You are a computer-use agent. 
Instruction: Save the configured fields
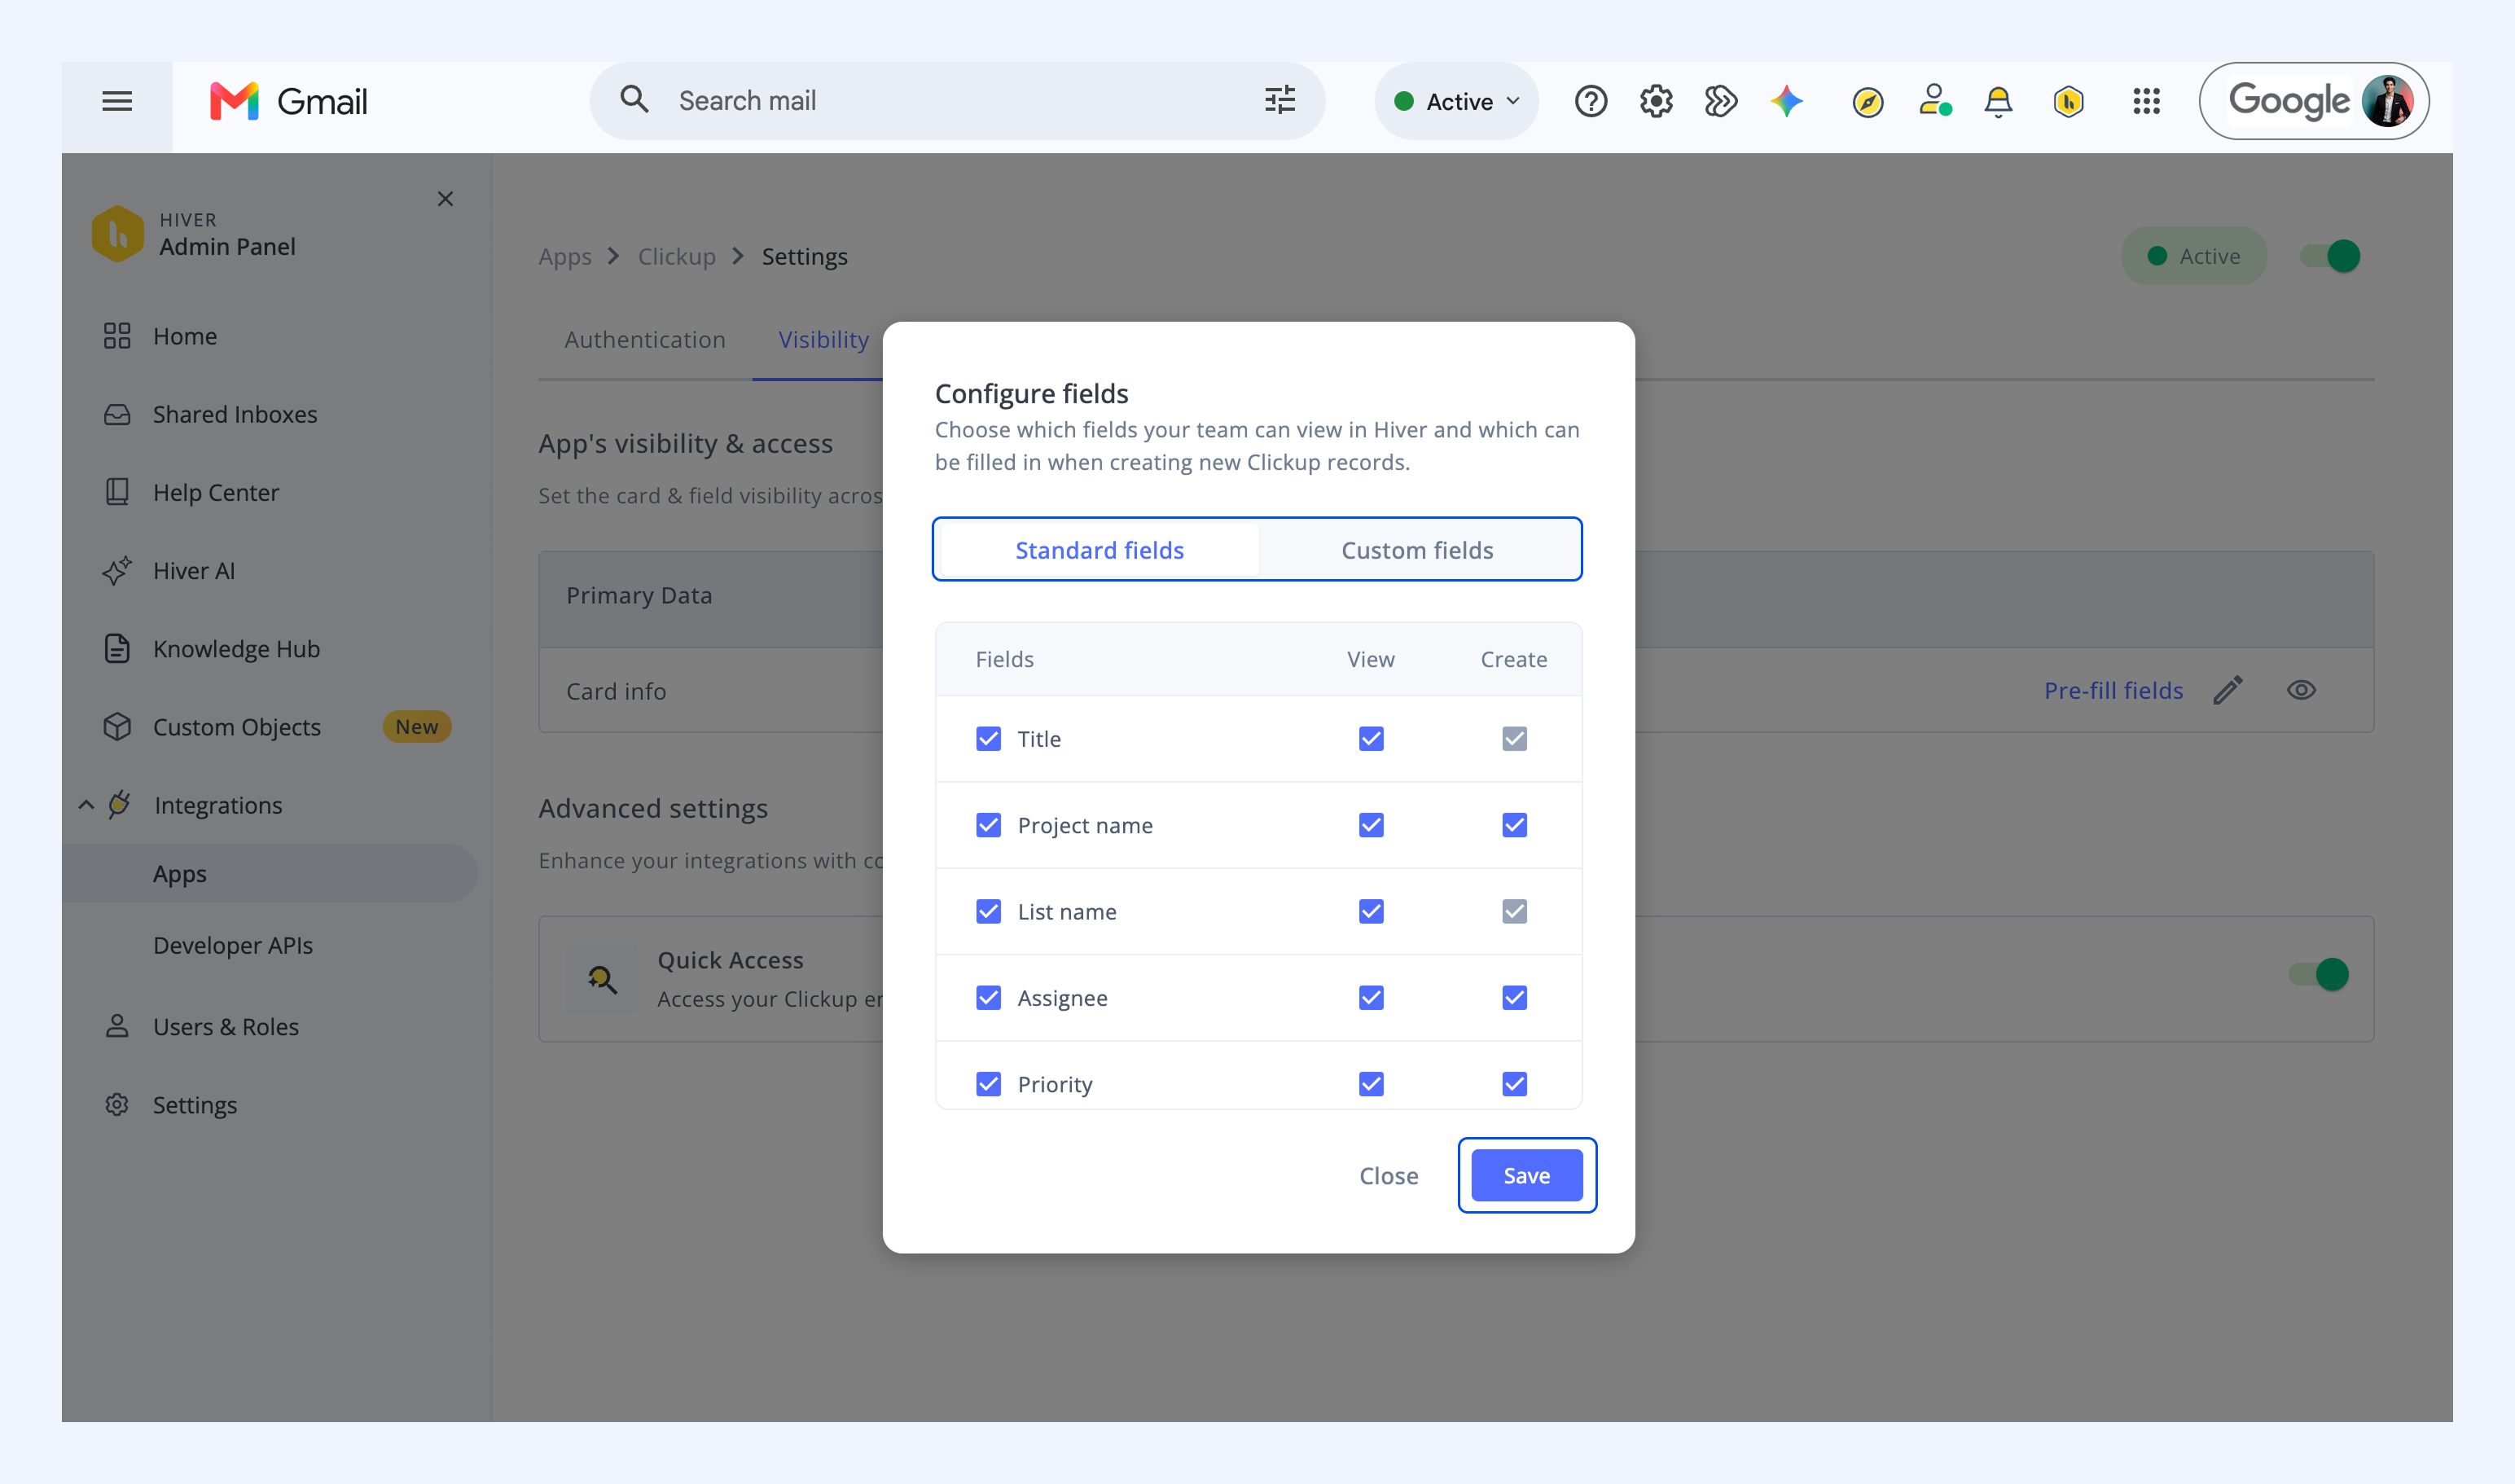(1526, 1176)
